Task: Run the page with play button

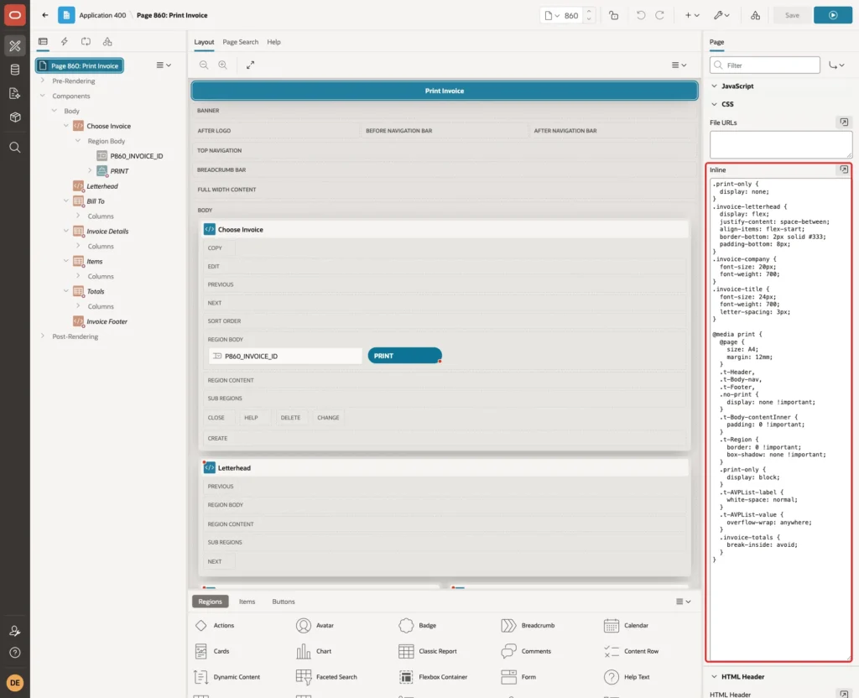Action: click(x=833, y=15)
